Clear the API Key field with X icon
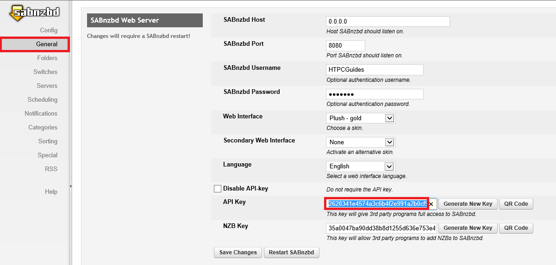 point(431,204)
